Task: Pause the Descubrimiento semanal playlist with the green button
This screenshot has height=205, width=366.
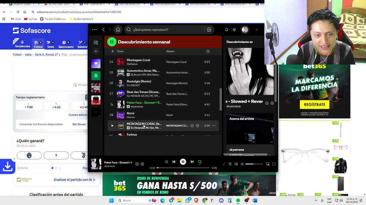Action: point(112,42)
